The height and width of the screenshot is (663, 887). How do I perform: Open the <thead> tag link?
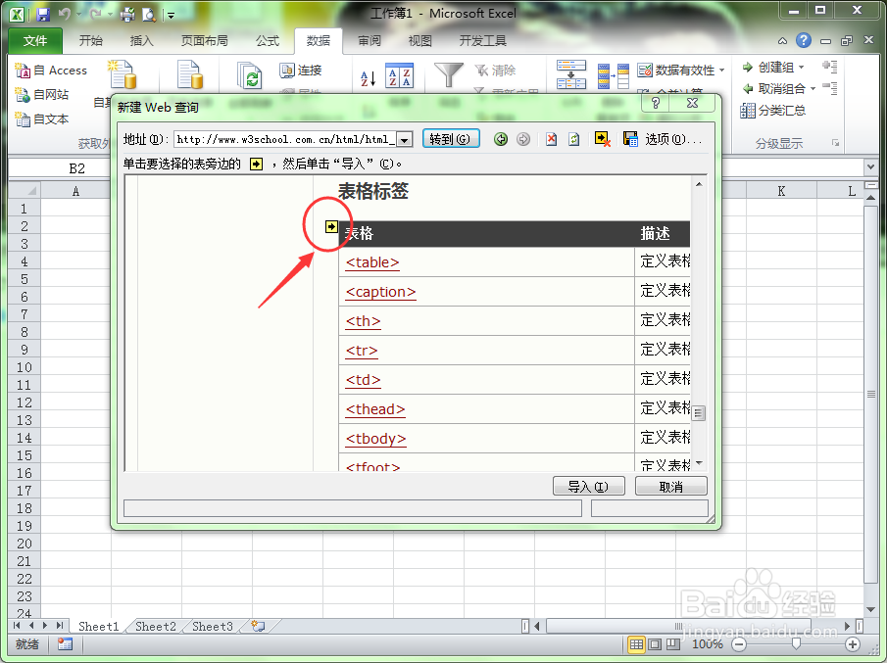pos(375,409)
